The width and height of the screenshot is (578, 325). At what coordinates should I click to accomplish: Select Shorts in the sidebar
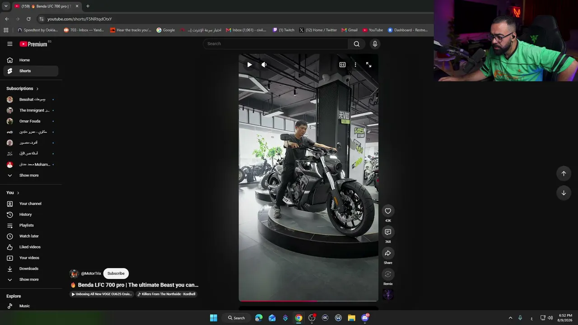click(x=31, y=71)
